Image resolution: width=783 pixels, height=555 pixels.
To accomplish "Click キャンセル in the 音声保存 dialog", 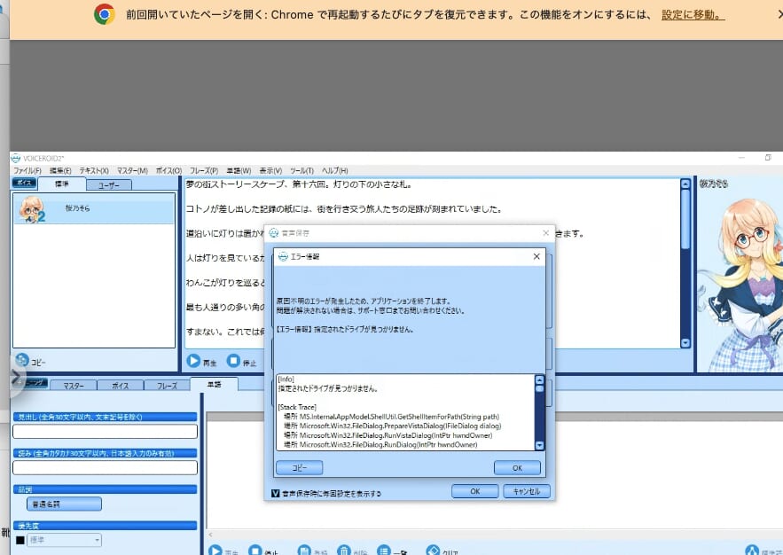I will (x=527, y=491).
